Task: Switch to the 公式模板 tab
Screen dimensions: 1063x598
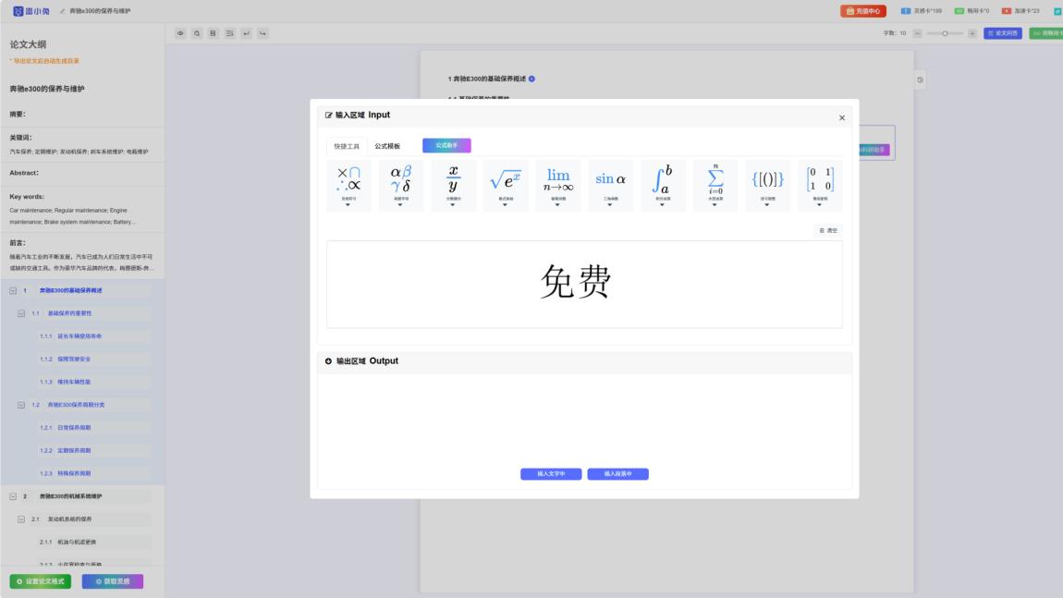Action: [x=386, y=143]
